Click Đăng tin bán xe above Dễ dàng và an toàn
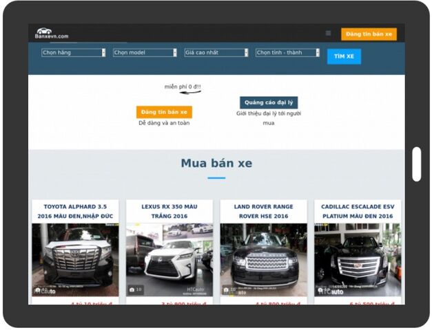The image size is (432, 330). coord(164,112)
